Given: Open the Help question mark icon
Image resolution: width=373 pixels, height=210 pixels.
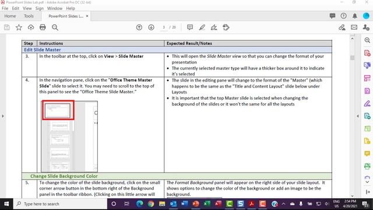Looking at the screenshot, I should click(x=343, y=16).
